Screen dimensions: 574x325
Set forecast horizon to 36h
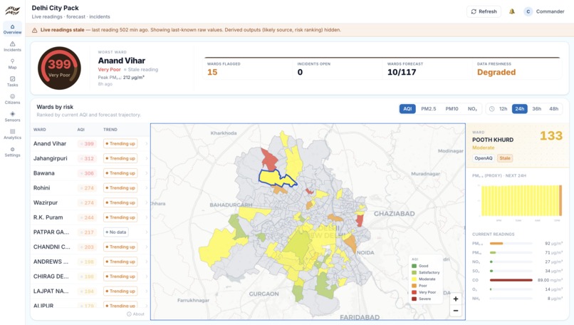(x=537, y=109)
